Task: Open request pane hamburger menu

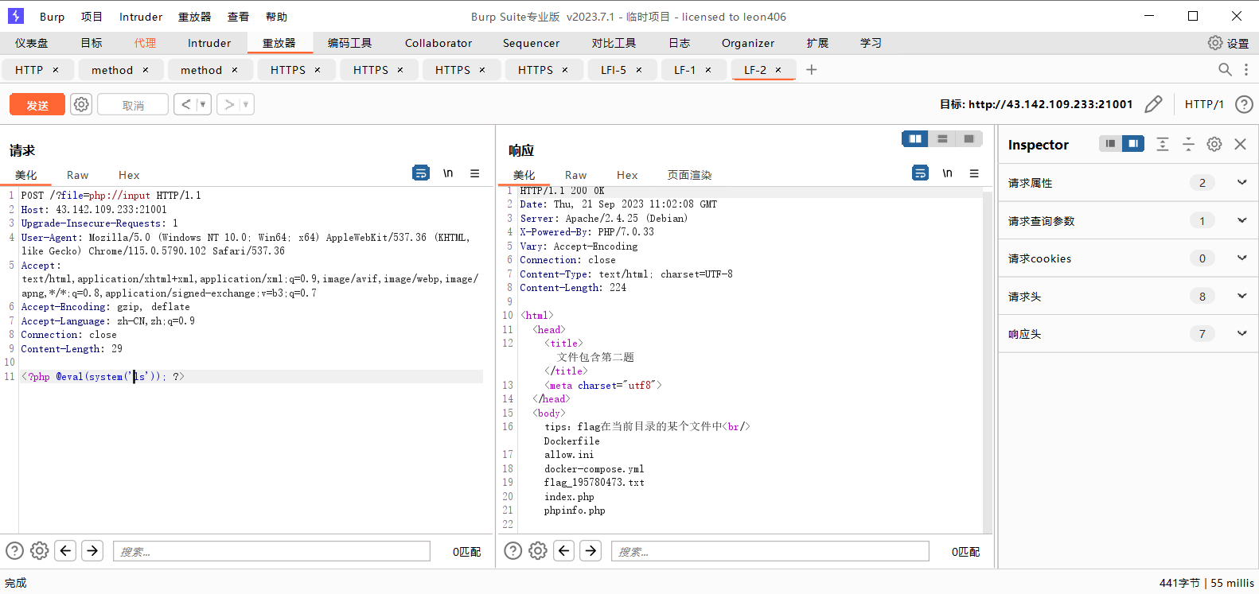Action: point(474,173)
